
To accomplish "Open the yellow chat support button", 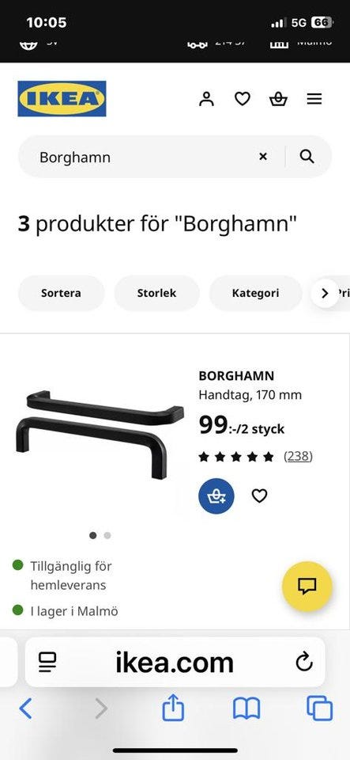I will pos(307,586).
